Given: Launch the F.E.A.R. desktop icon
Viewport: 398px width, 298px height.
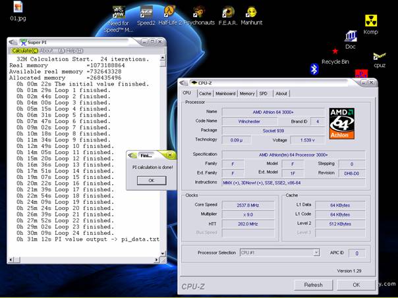Looking at the screenshot, I should click(228, 12).
